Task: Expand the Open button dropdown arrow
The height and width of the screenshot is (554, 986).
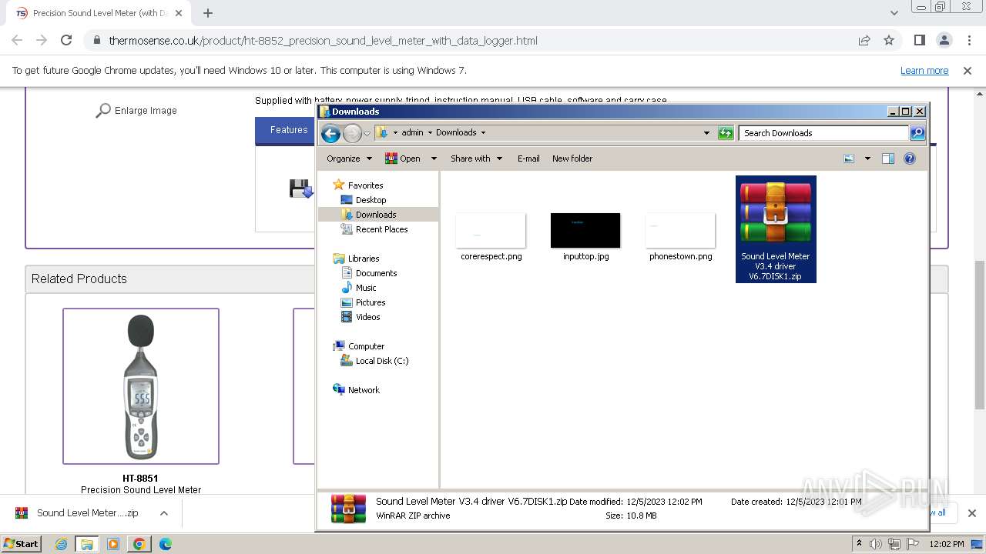Action: (434, 159)
